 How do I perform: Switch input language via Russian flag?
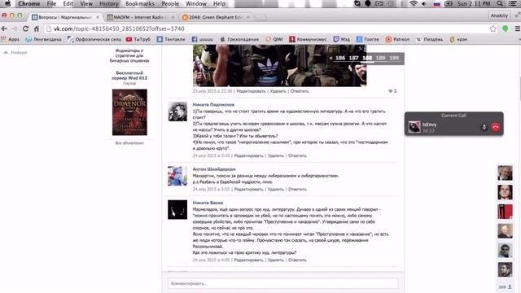point(436,3)
